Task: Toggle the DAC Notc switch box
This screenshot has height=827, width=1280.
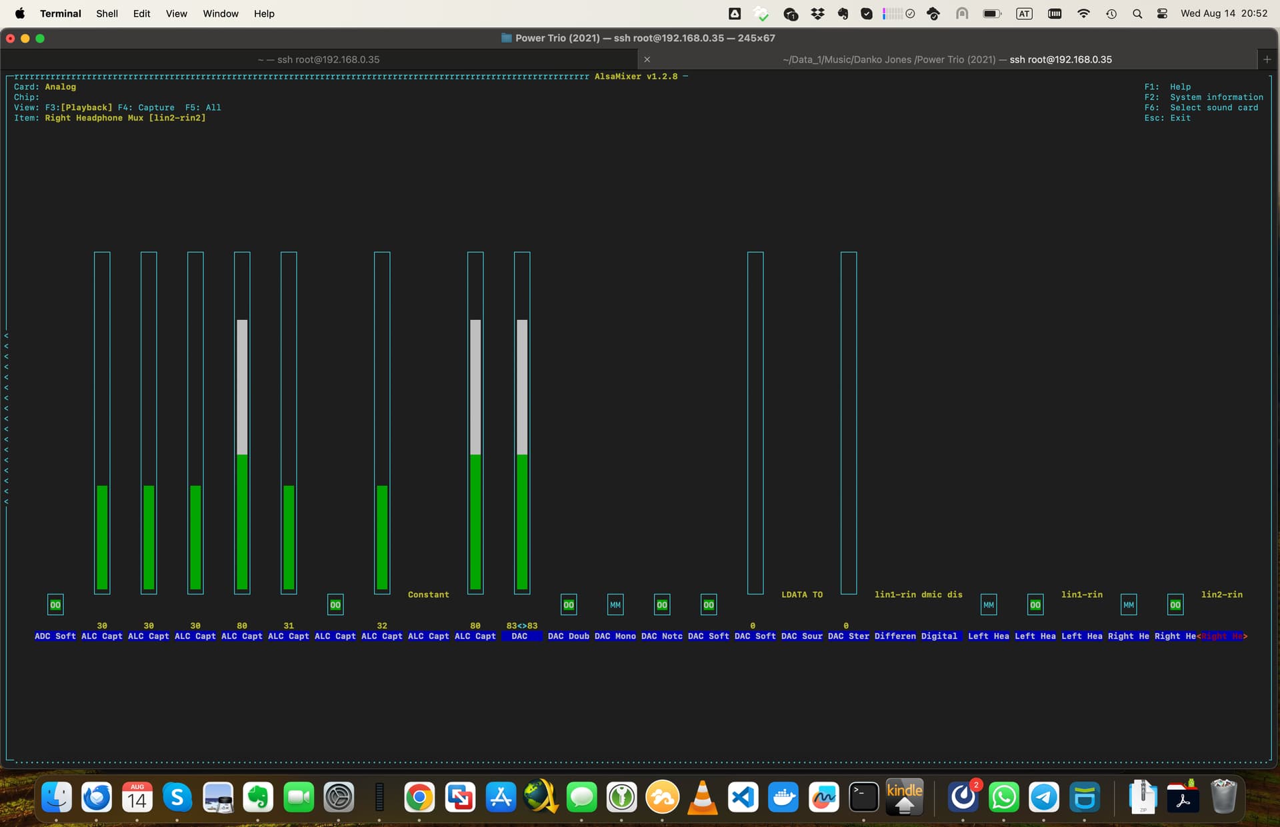Action: 662,605
